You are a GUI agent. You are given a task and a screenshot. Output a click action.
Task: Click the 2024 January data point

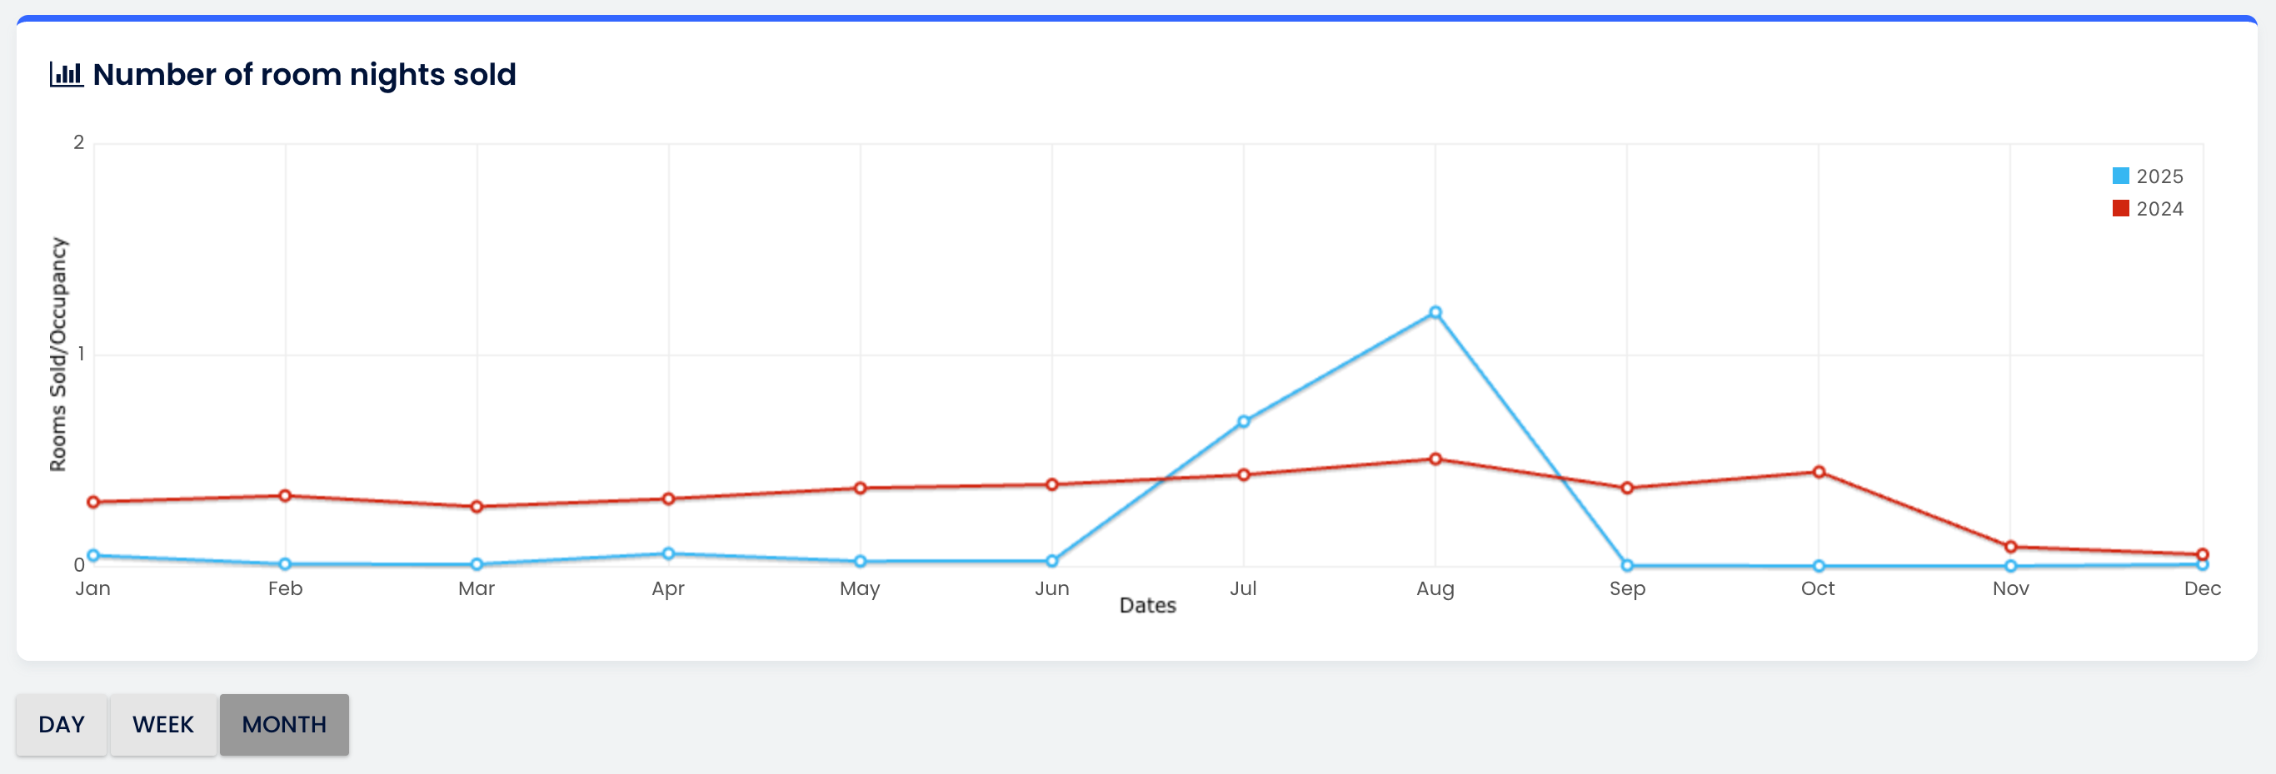(x=93, y=502)
